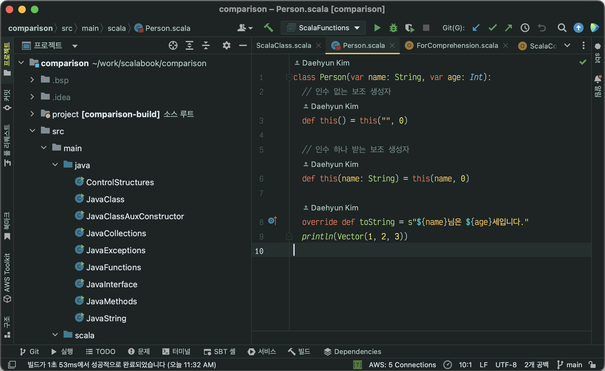Open AWS Toolkit side panel
The height and width of the screenshot is (371, 605).
7,278
